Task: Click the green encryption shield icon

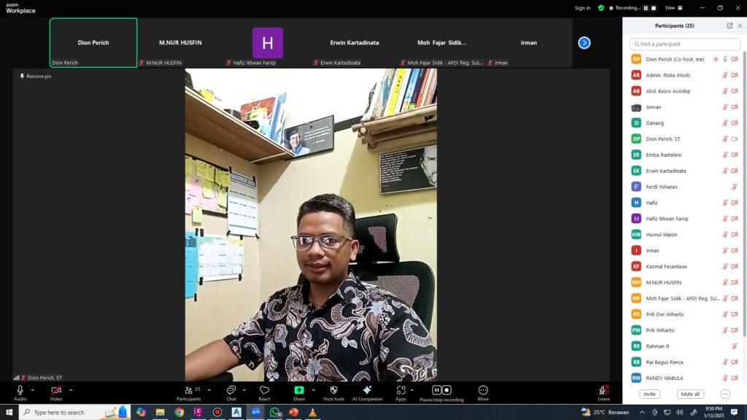Action: (601, 8)
